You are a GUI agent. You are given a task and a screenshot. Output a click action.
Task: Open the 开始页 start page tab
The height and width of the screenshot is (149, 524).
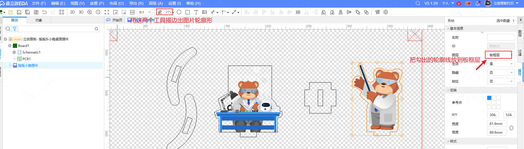click(115, 20)
